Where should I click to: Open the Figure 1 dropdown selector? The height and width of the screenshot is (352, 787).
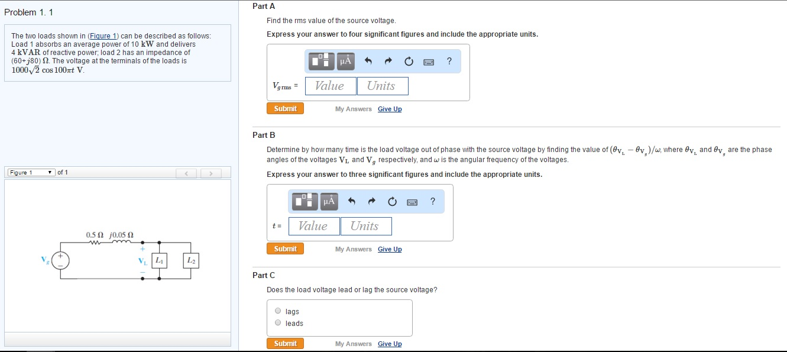click(30, 172)
